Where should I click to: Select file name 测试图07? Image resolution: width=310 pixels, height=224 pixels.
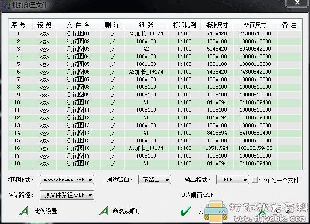[78, 80]
